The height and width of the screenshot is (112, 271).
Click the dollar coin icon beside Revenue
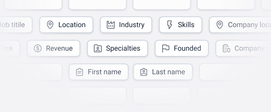pos(38,48)
